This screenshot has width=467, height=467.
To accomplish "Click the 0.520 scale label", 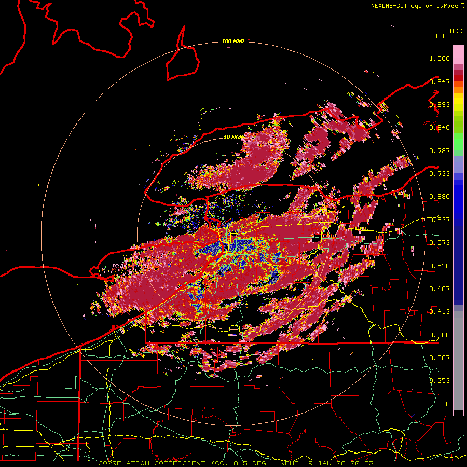I will click(439, 266).
